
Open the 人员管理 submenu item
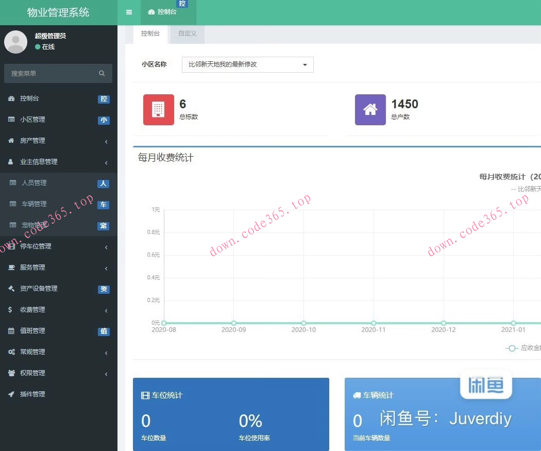(x=59, y=183)
